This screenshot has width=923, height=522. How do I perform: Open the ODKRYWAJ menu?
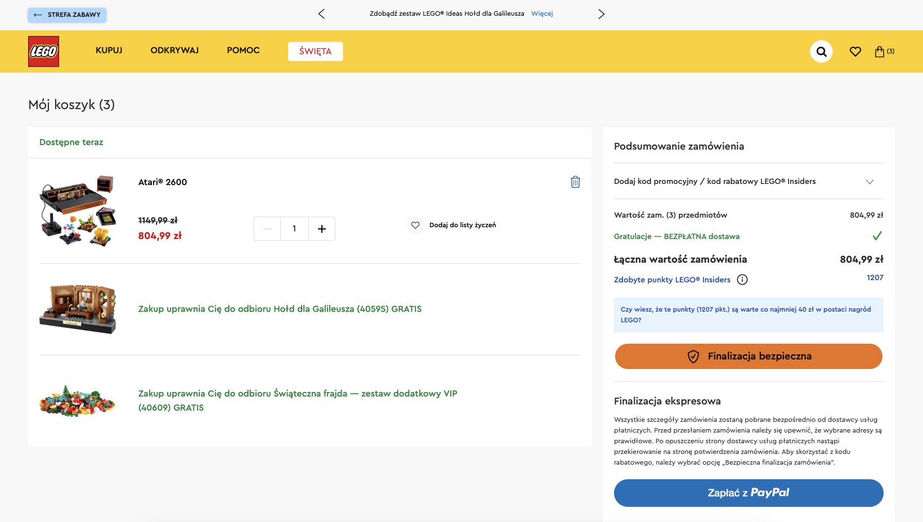[174, 51]
